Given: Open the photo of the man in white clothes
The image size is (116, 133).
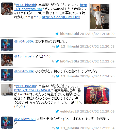Looking at the screenshot, I should point(100,17).
